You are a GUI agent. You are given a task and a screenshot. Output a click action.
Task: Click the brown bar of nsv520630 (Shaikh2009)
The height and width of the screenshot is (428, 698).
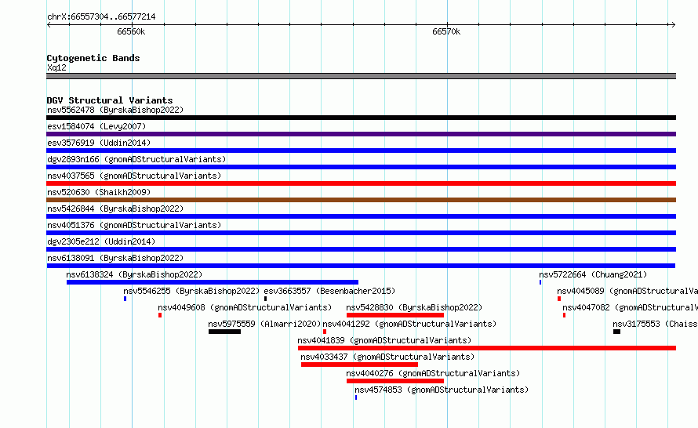pos(361,200)
